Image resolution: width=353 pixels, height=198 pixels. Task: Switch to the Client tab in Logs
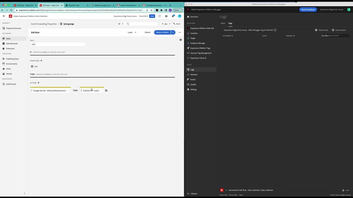point(223,23)
